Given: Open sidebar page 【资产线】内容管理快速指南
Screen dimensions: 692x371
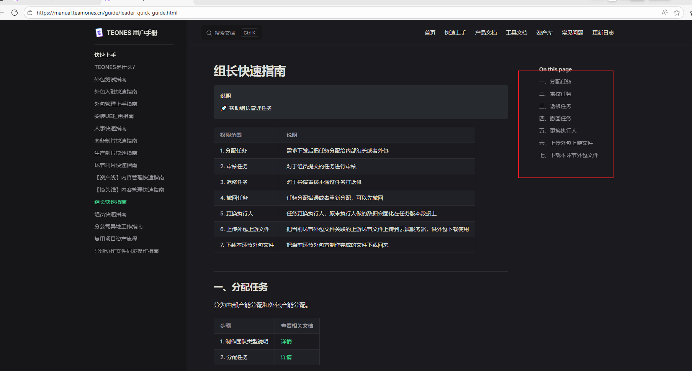Looking at the screenshot, I should [x=129, y=177].
